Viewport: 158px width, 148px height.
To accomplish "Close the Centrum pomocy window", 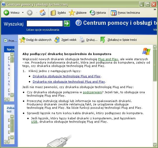I will pos(154,4).
